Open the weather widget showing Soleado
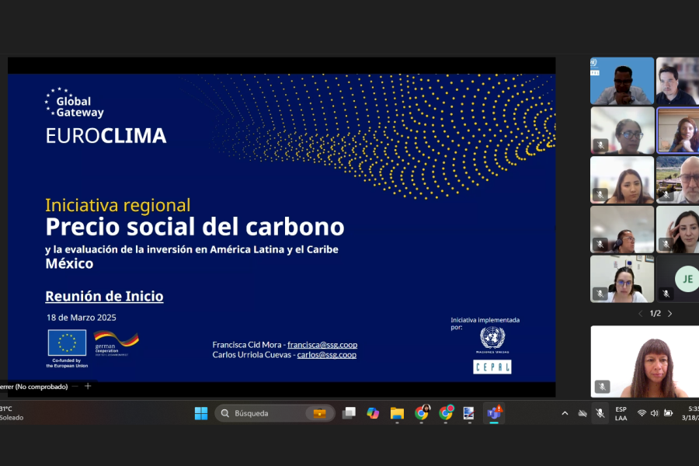 pos(12,413)
